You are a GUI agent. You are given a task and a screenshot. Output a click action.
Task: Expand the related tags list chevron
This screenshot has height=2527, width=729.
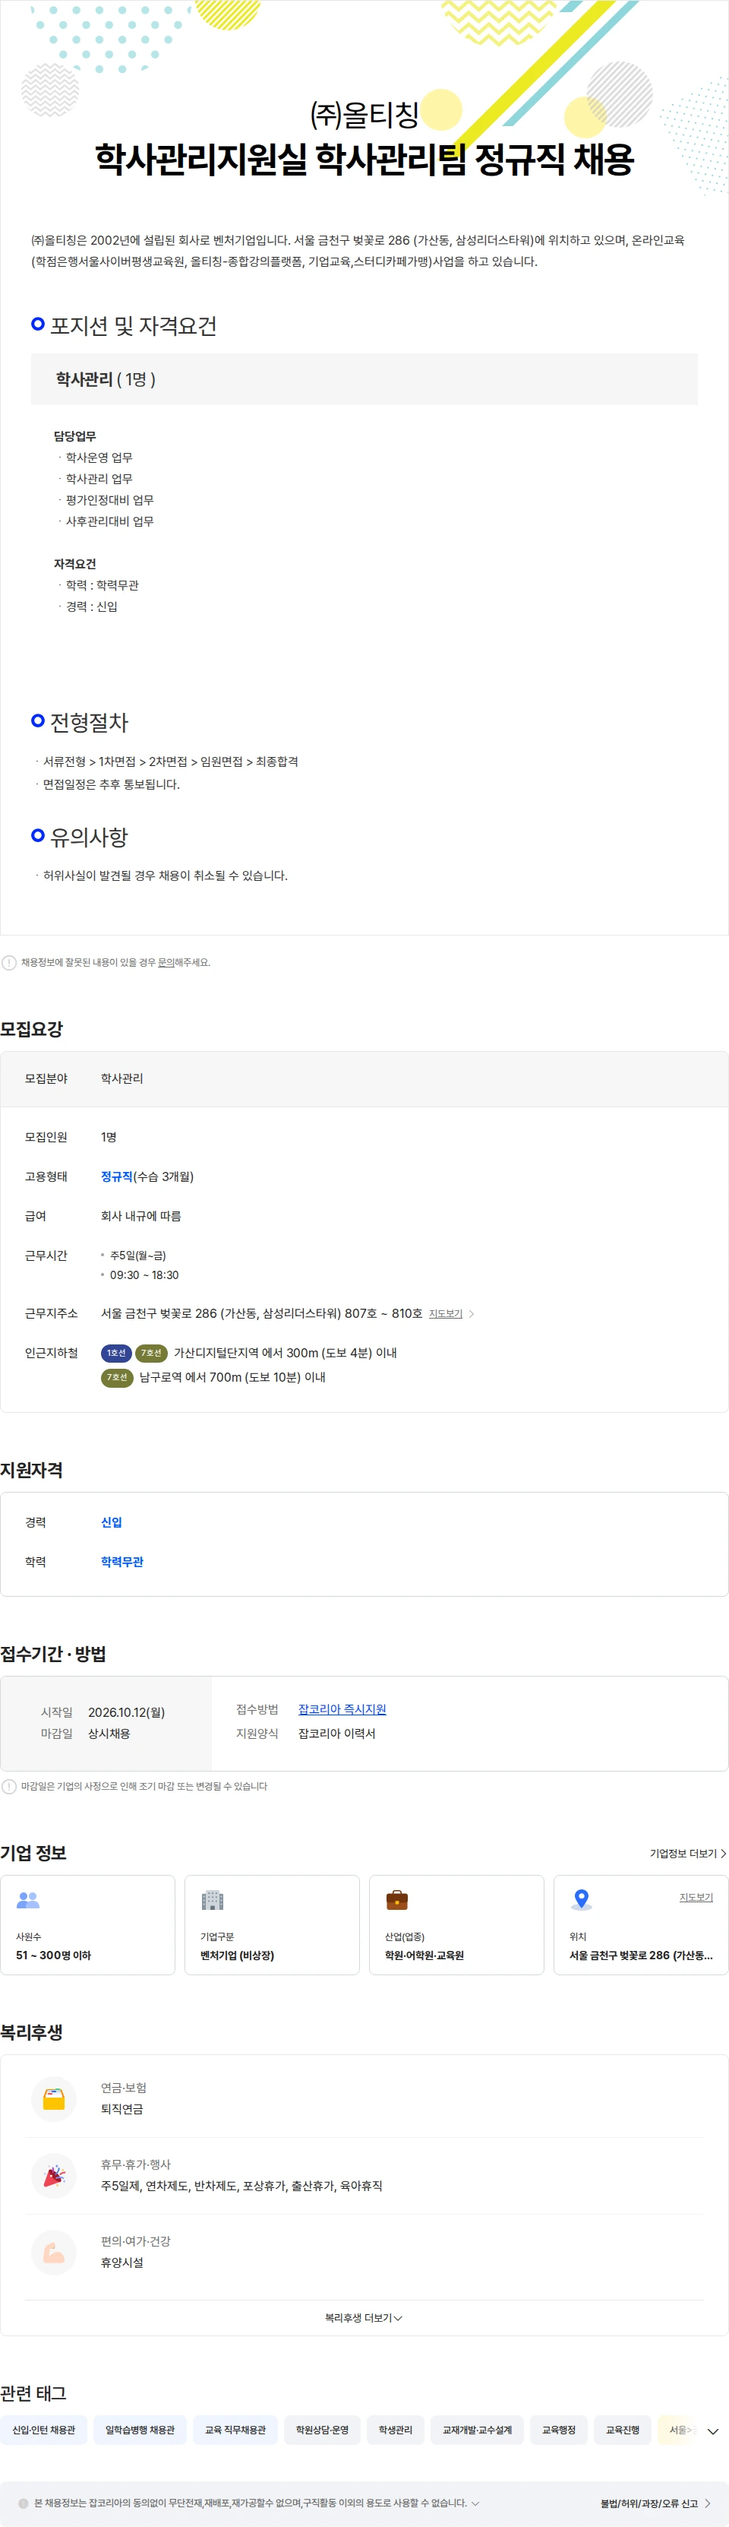pyautogui.click(x=712, y=2431)
